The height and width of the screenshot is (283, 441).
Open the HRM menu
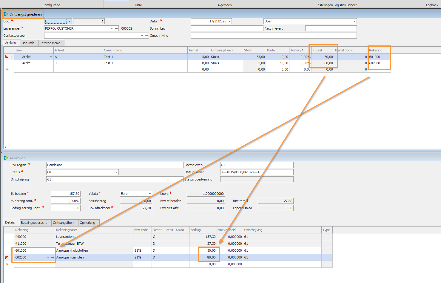coord(138,5)
